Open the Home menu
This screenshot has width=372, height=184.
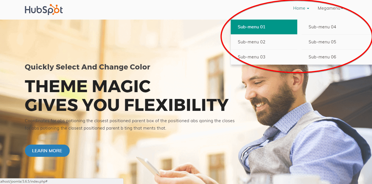click(301, 8)
